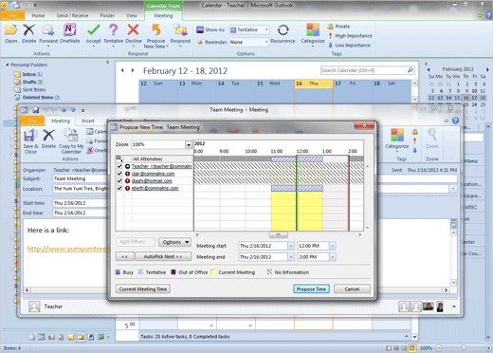This screenshot has width=493, height=353.
Task: Go to previous week in calendar
Action: (122, 70)
